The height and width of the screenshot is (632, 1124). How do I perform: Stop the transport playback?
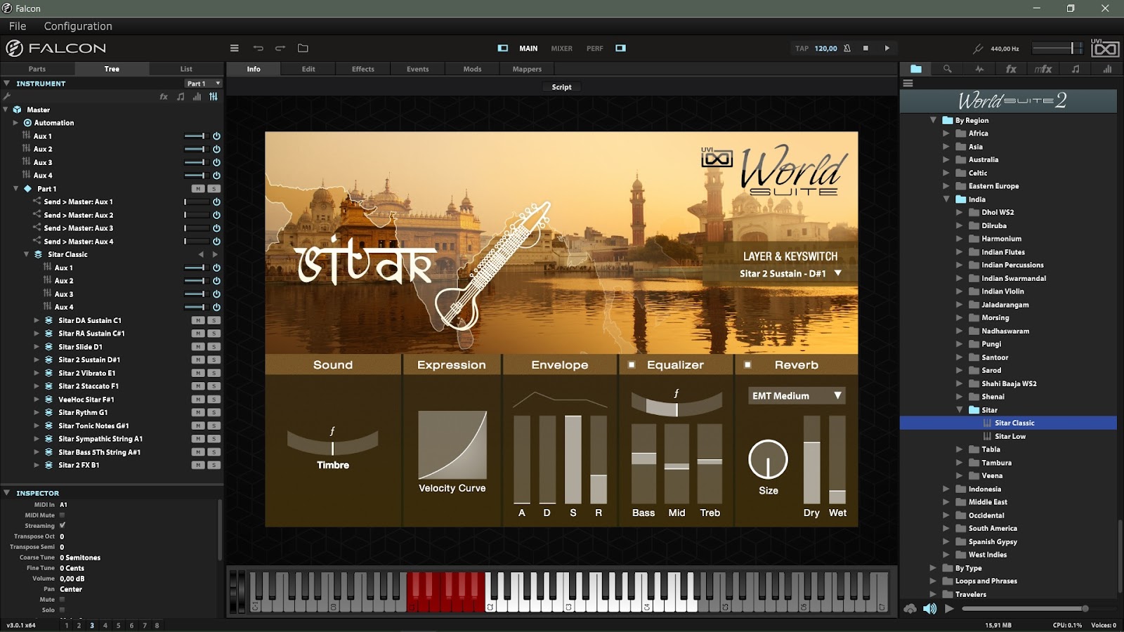click(x=865, y=48)
